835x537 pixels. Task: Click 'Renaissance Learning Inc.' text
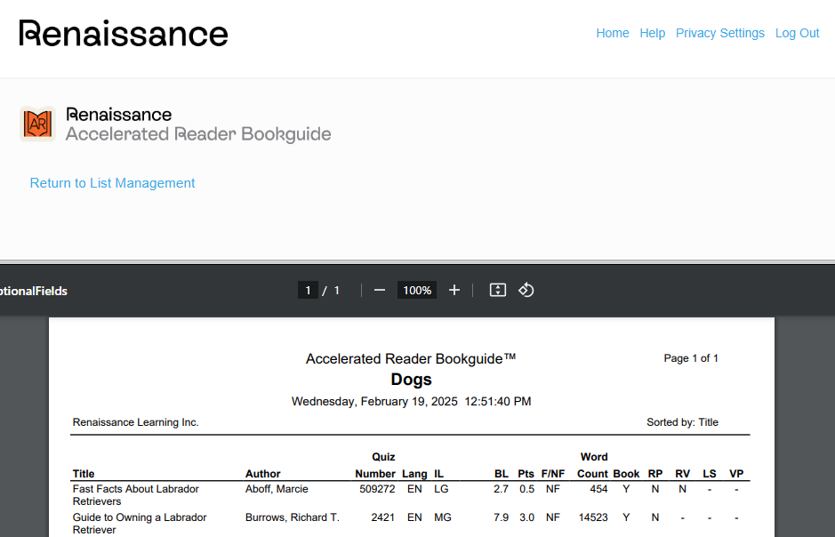(135, 422)
